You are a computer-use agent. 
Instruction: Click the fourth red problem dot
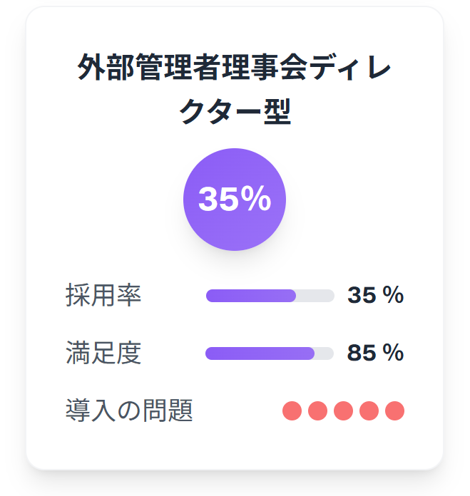pyautogui.click(x=369, y=410)
